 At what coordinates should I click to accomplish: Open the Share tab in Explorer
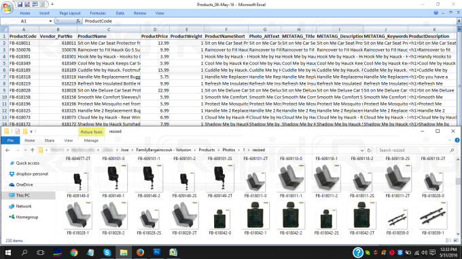coord(49,140)
